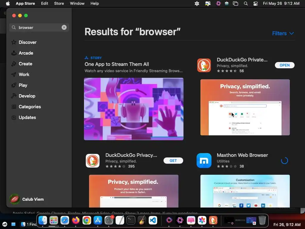
Task: Launch GarageBand from the Dock
Action: pos(142,220)
